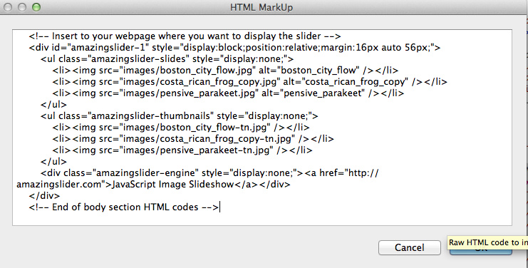Screen dimensions: 528x268
Task: Click the costa_rican_frog_copy.jpg image line
Action: click(249, 82)
